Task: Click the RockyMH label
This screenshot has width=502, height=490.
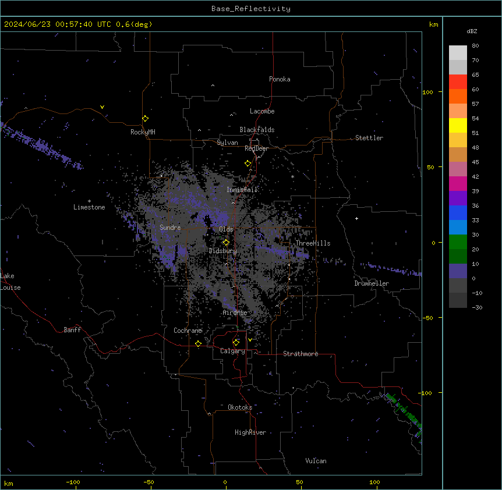Action: pos(143,132)
